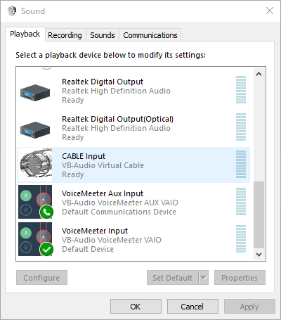Click 'Default Device' status text

[88, 249]
